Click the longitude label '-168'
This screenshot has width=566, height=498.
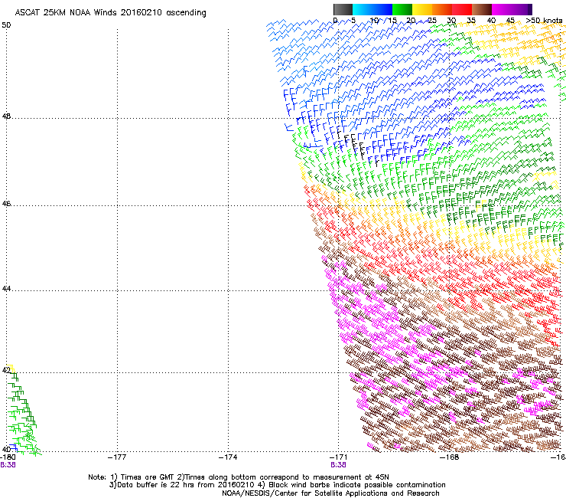(450, 457)
